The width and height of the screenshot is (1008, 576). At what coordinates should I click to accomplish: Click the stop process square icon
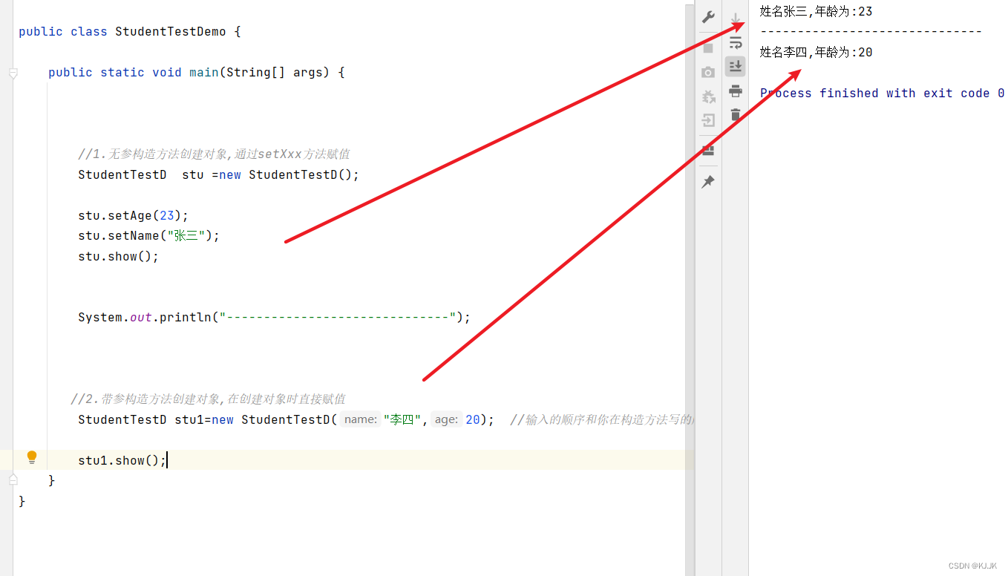tap(708, 48)
